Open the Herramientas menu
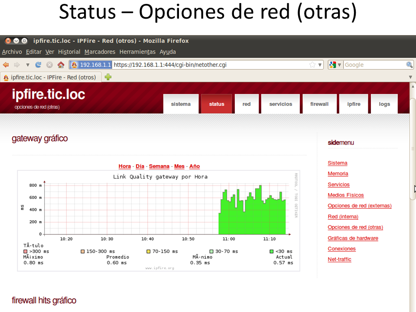Viewport: 416px width, 312px height. coord(137,52)
